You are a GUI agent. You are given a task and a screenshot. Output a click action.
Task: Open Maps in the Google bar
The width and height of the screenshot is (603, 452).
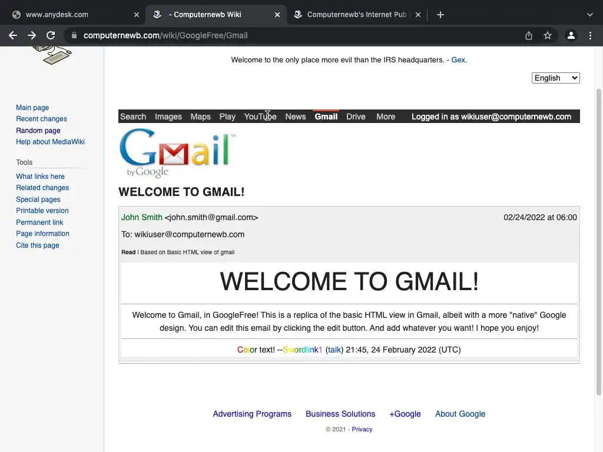200,117
